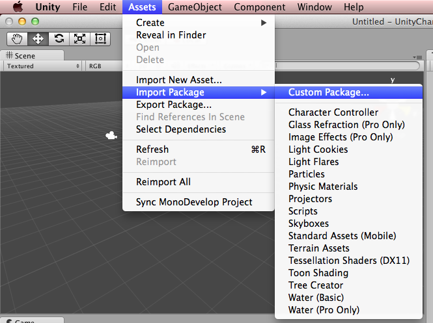Click the yellow minimize window button
The image size is (433, 323).
[x=22, y=21]
